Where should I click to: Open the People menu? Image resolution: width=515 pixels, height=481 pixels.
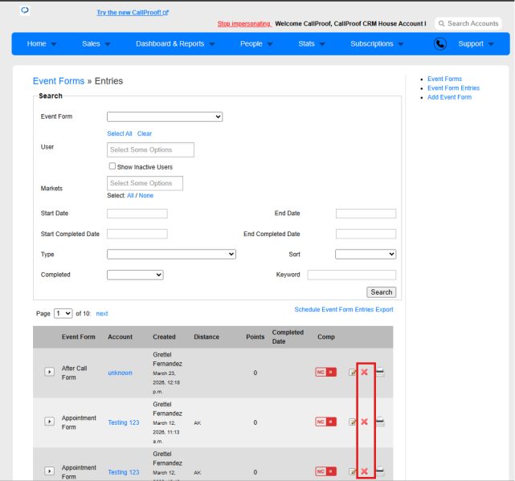click(x=256, y=43)
